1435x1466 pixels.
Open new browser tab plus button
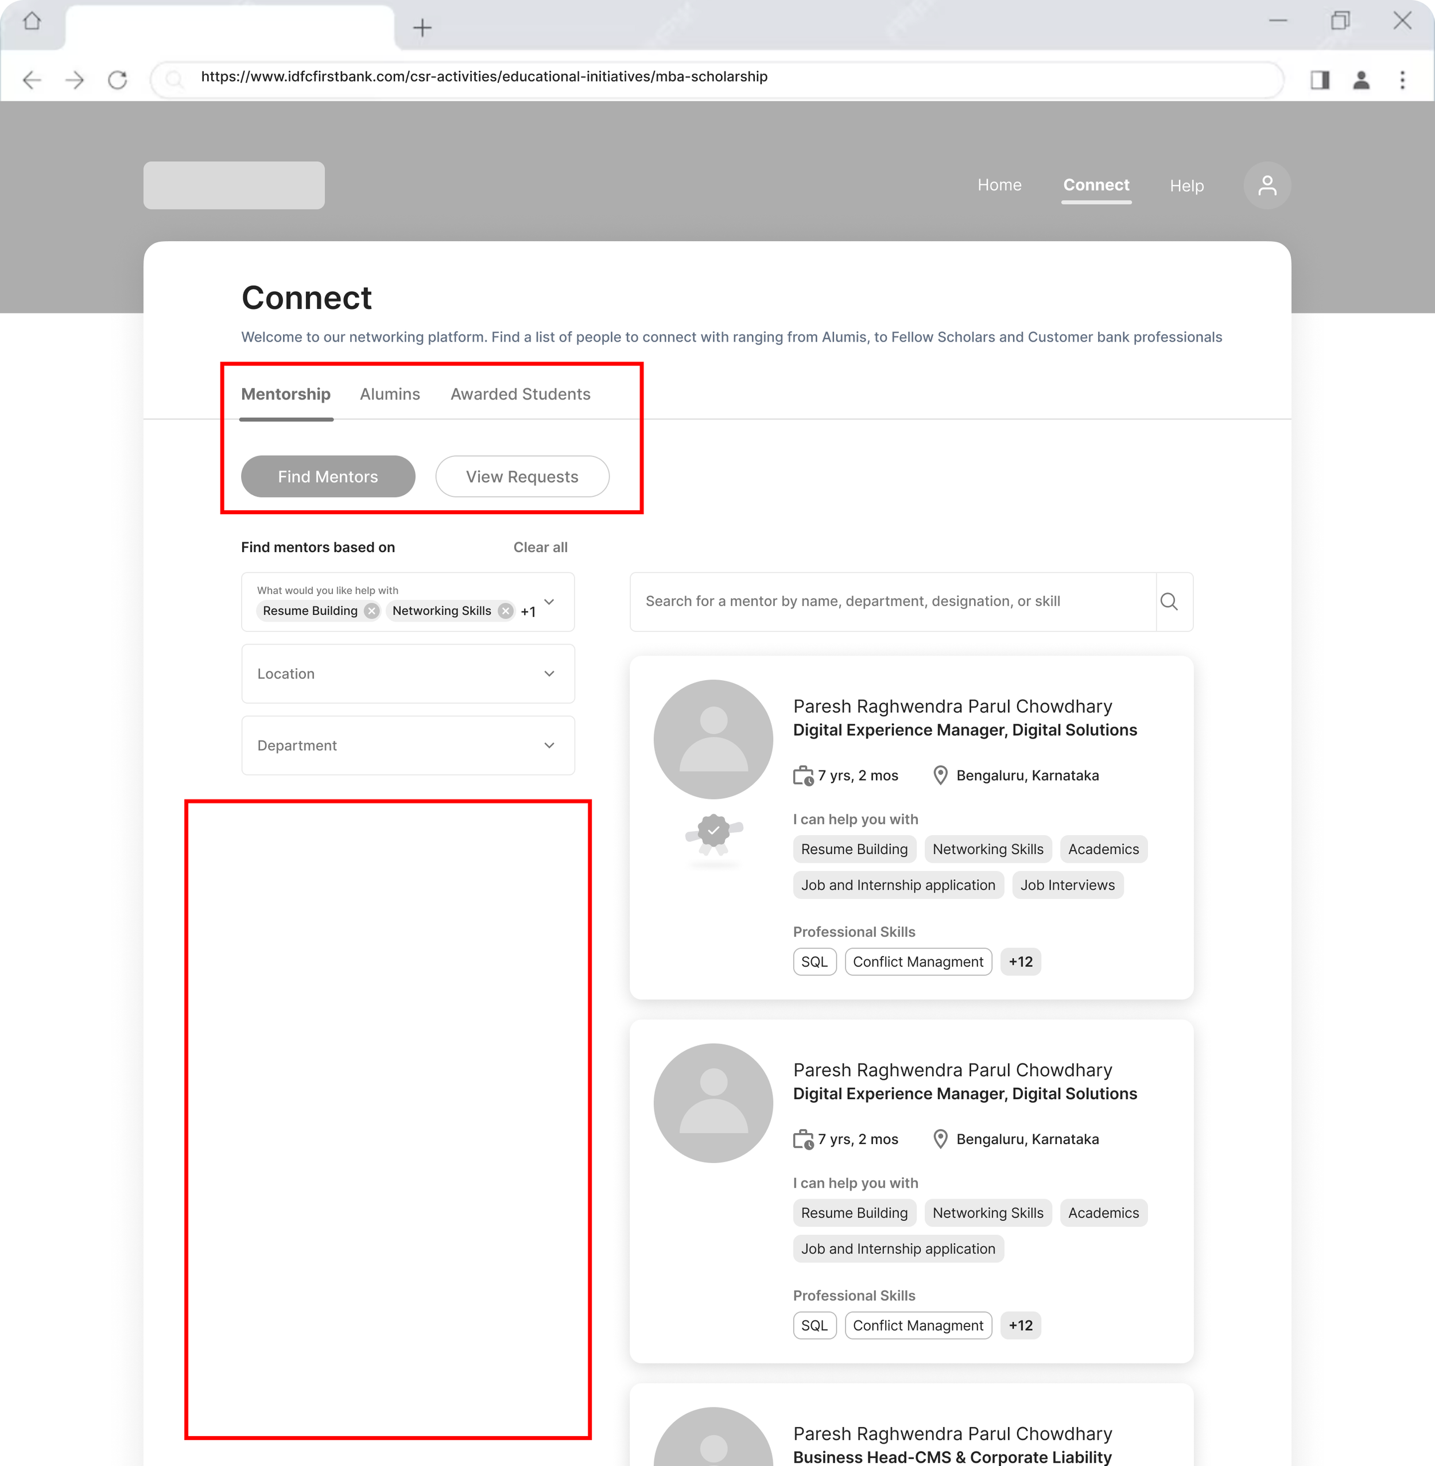[x=422, y=28]
